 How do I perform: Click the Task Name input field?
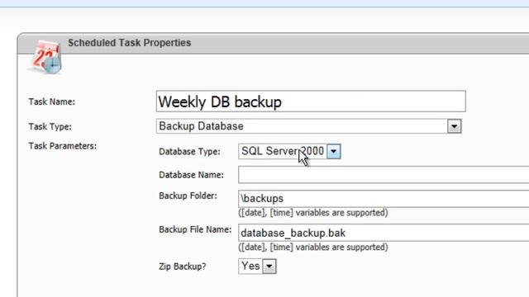click(311, 101)
